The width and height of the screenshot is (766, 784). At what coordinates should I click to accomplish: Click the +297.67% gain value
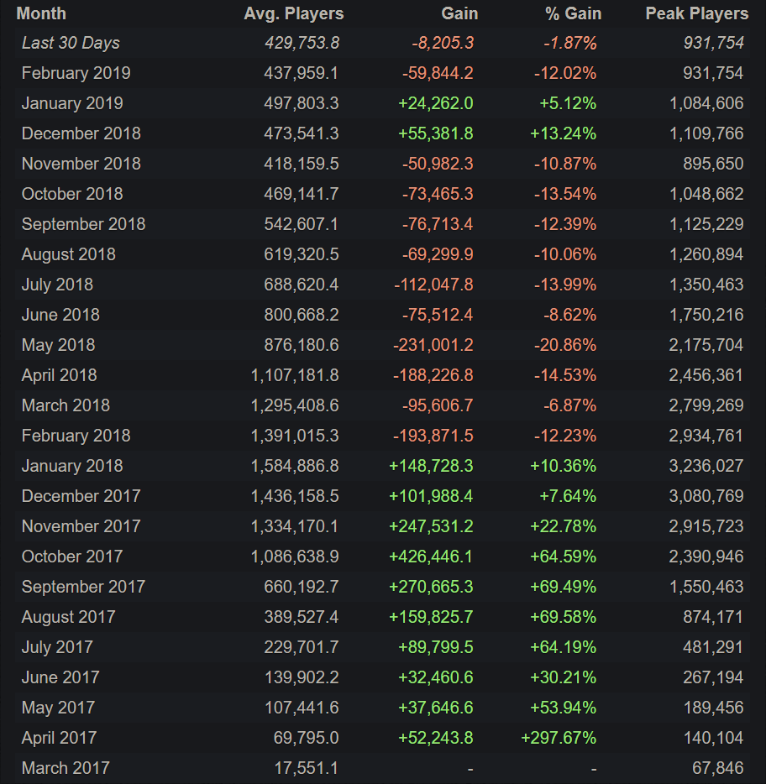559,738
